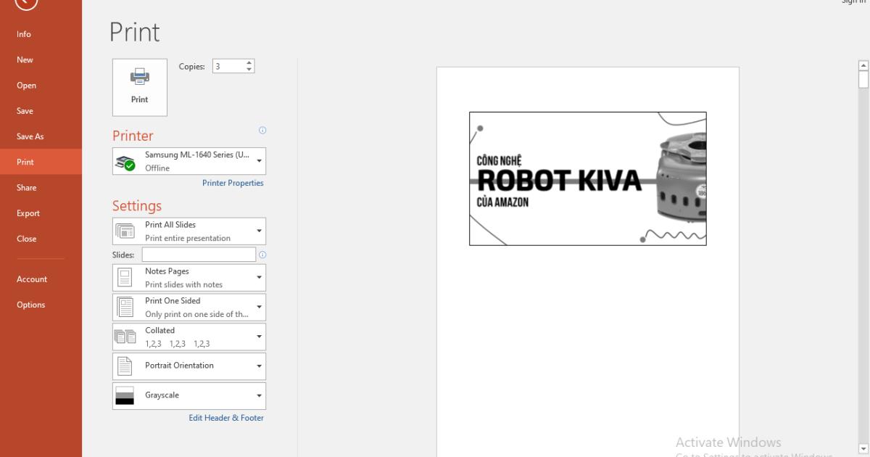Click the ROBOT KIVA slide preview
The image size is (870, 457).
click(x=587, y=178)
